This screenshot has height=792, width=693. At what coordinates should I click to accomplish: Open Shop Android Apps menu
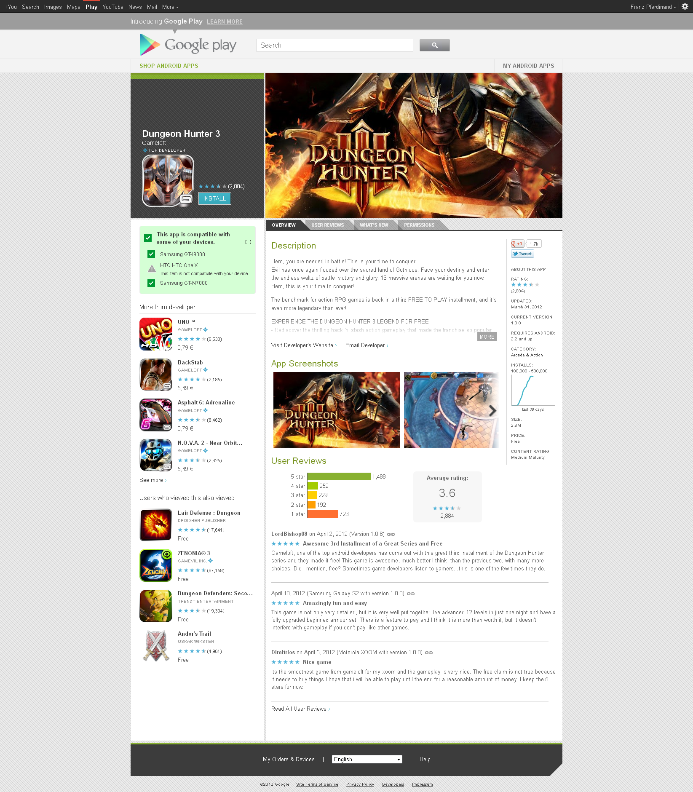click(x=169, y=66)
